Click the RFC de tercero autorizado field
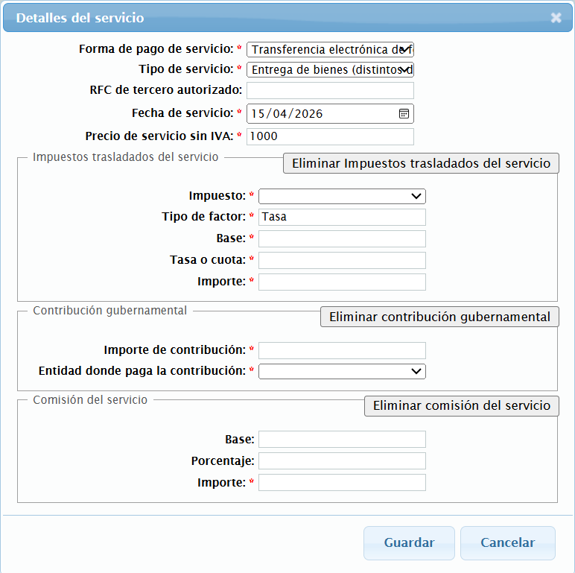The height and width of the screenshot is (573, 575). point(330,91)
